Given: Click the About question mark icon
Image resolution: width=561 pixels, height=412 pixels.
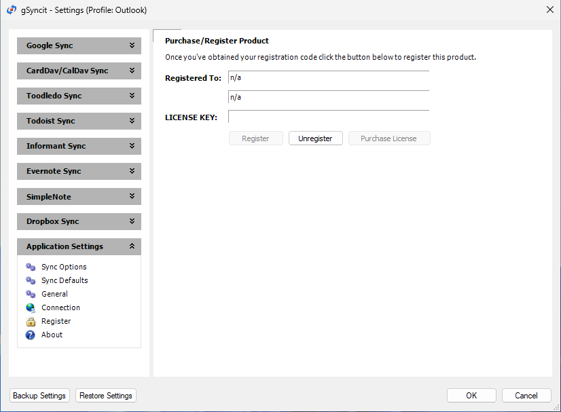Looking at the screenshot, I should [x=31, y=335].
